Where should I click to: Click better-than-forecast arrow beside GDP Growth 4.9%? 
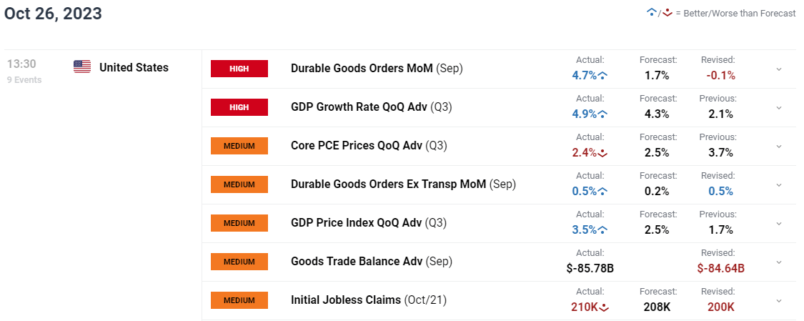click(602, 114)
